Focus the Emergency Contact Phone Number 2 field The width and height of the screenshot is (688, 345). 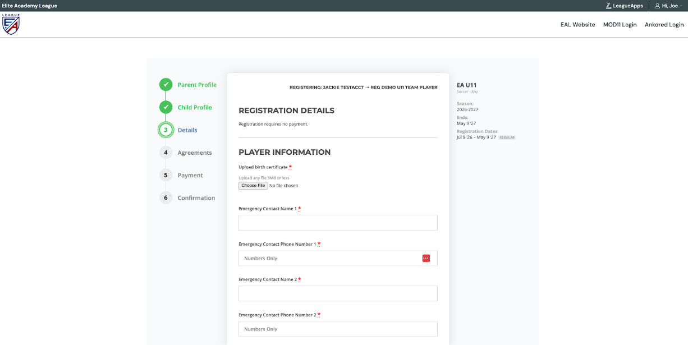pyautogui.click(x=338, y=329)
